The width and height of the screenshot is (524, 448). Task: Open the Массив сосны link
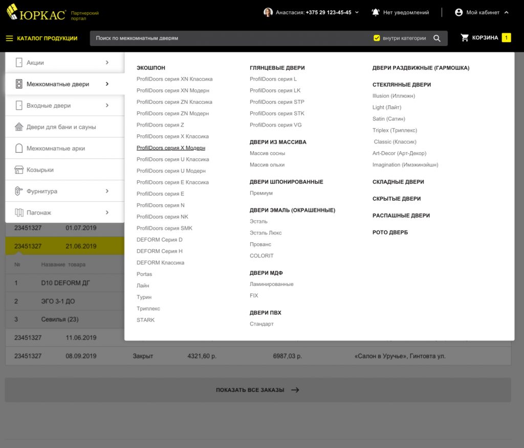click(x=267, y=153)
